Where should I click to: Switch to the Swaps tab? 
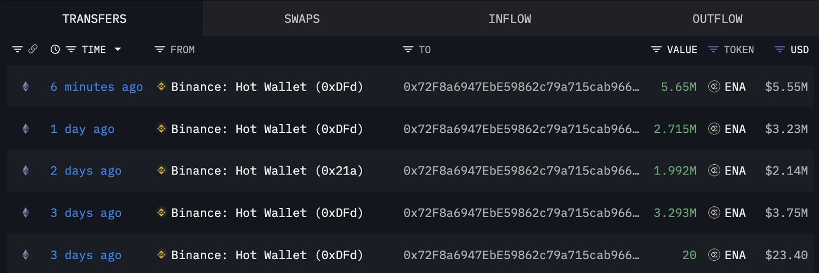302,19
